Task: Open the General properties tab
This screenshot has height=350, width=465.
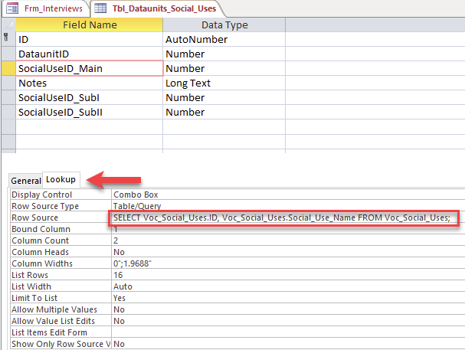Action: [25, 180]
